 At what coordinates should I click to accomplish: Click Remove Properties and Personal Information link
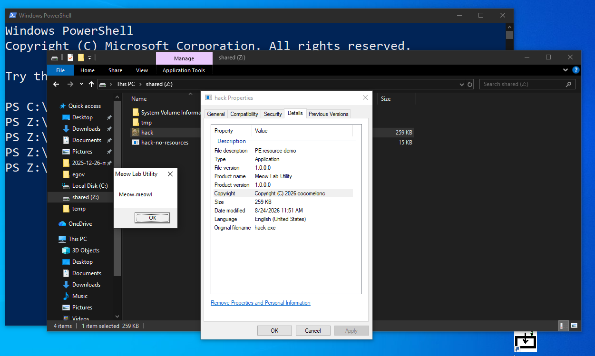click(x=261, y=303)
